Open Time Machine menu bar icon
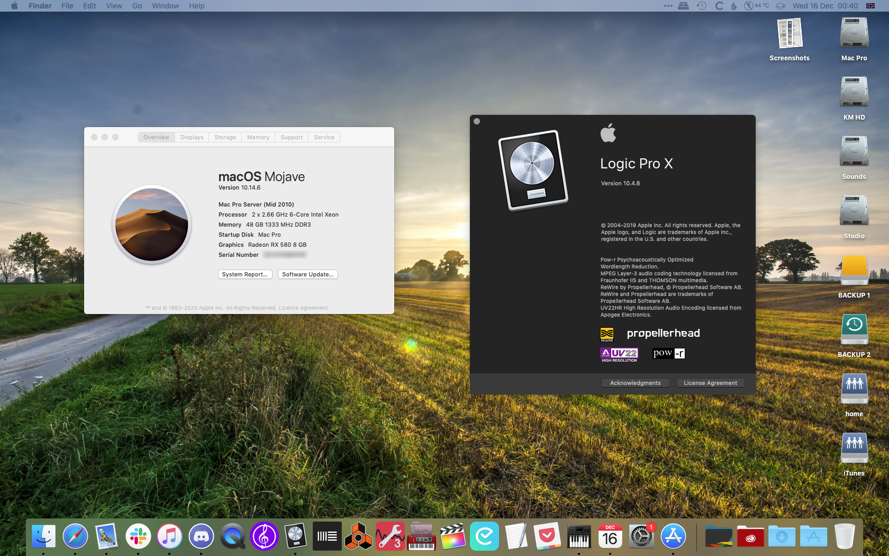The image size is (889, 556). click(x=701, y=6)
